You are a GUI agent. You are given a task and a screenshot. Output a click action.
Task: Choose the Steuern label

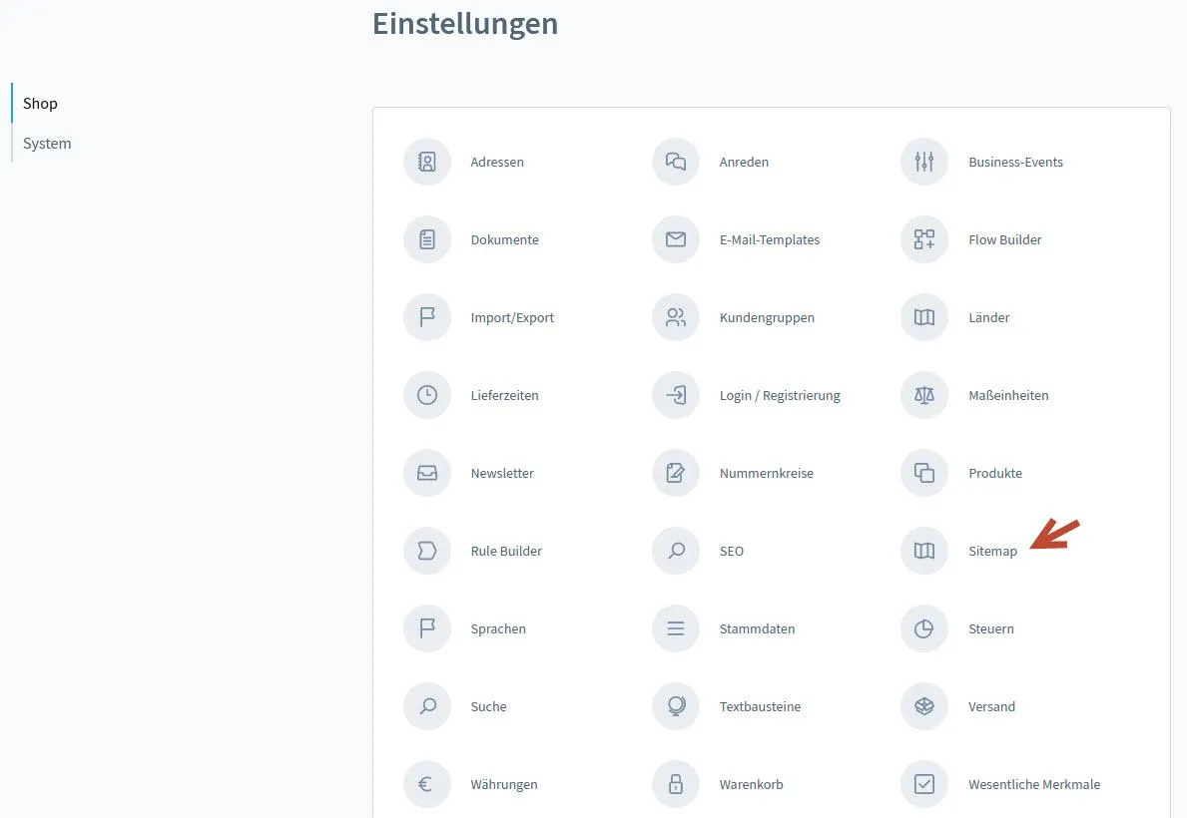coord(991,628)
